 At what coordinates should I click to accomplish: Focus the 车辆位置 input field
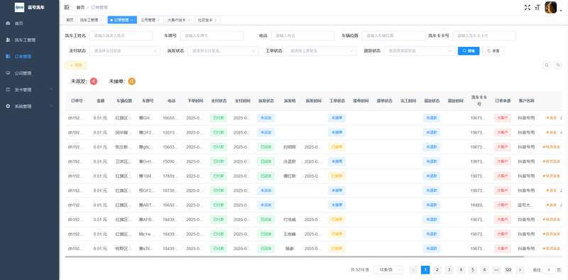point(393,36)
